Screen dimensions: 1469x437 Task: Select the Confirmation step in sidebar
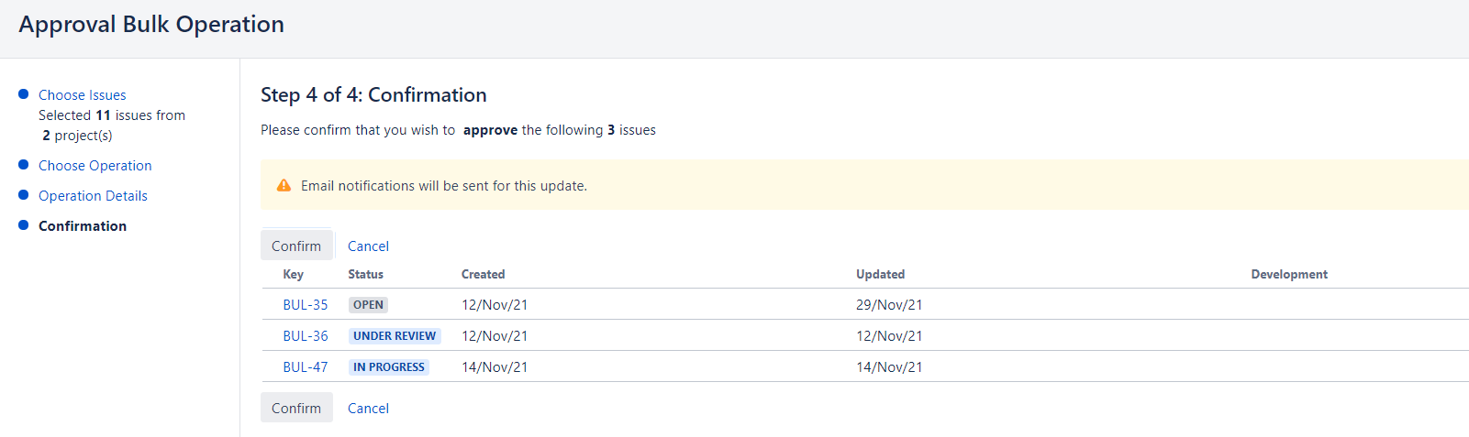(x=83, y=225)
